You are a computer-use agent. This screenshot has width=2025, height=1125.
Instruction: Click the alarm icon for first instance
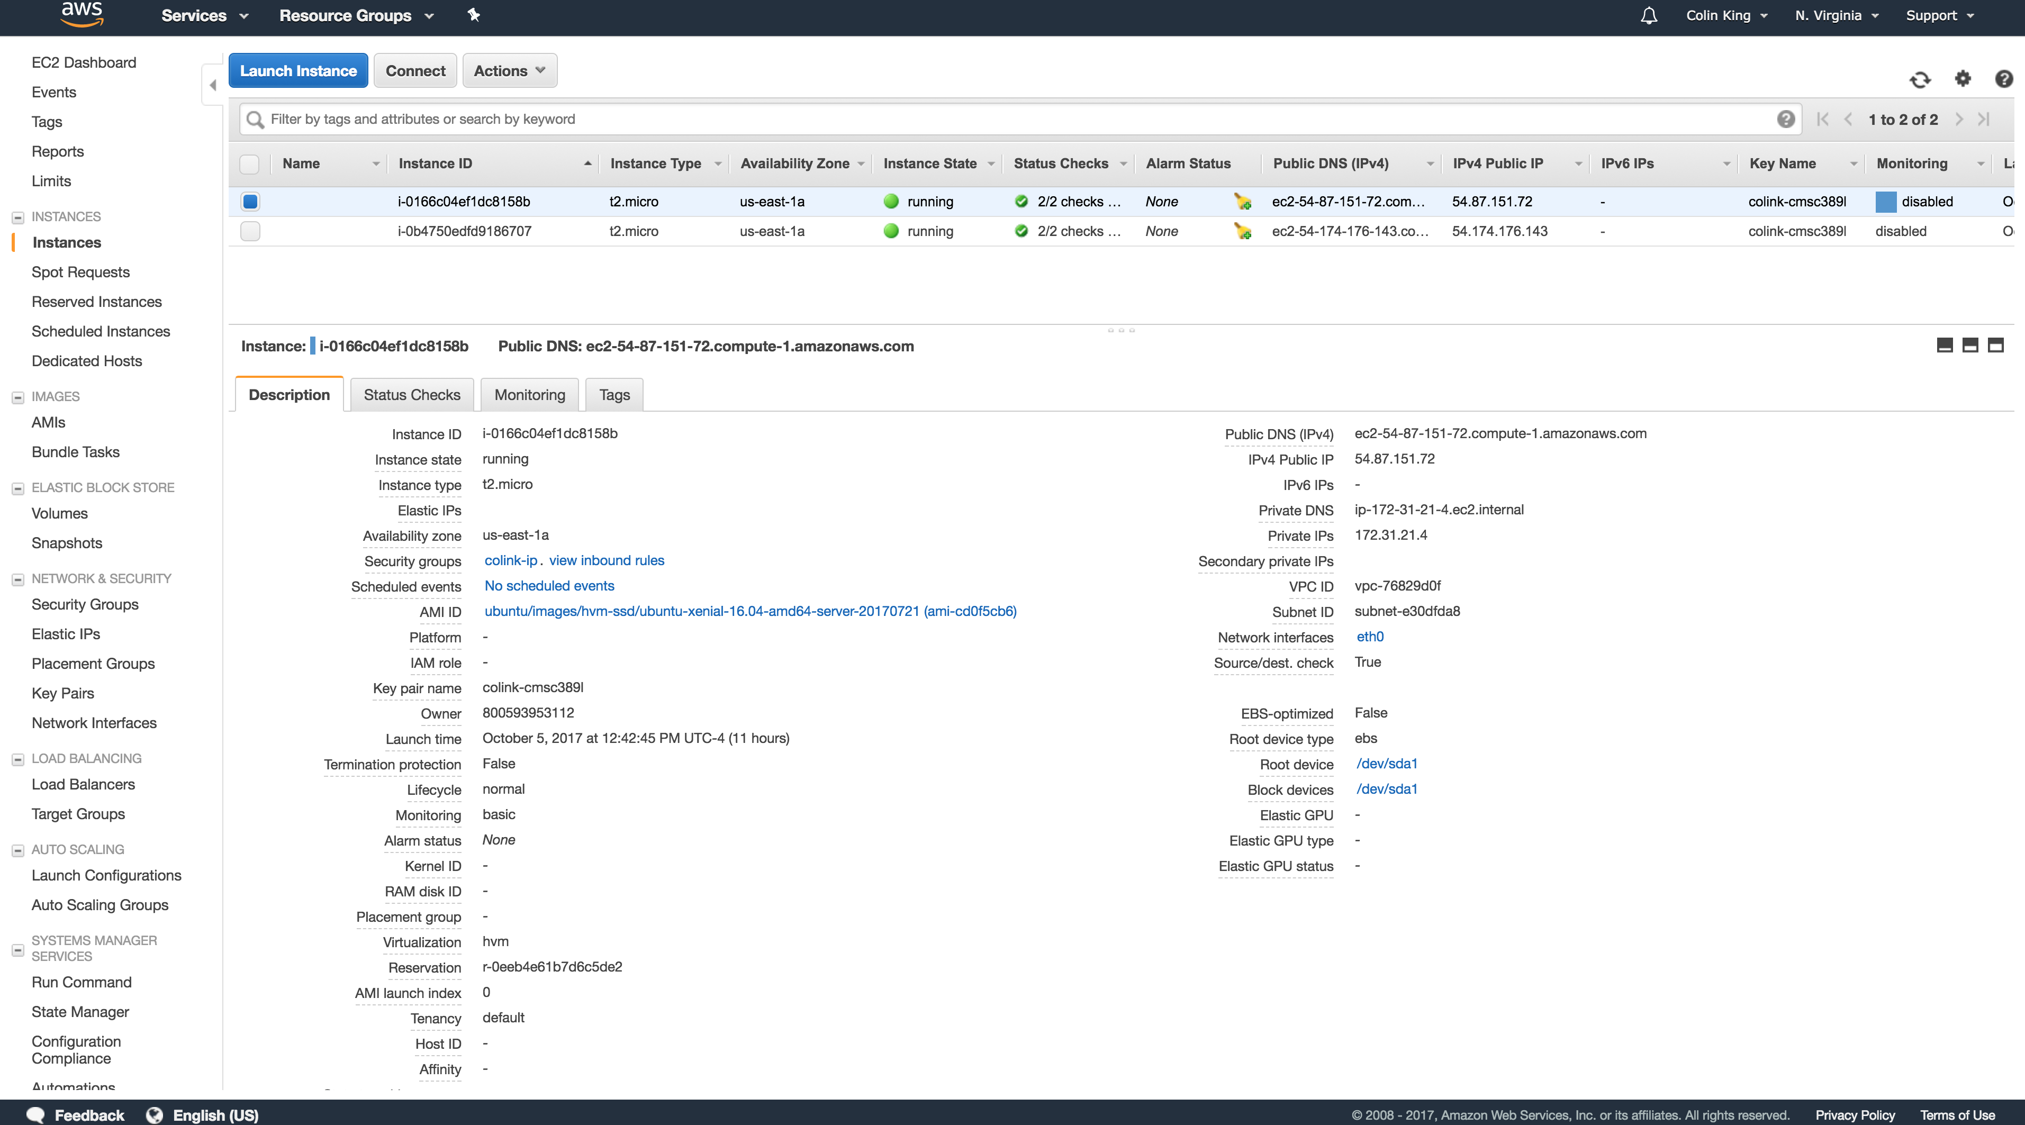pyautogui.click(x=1242, y=202)
